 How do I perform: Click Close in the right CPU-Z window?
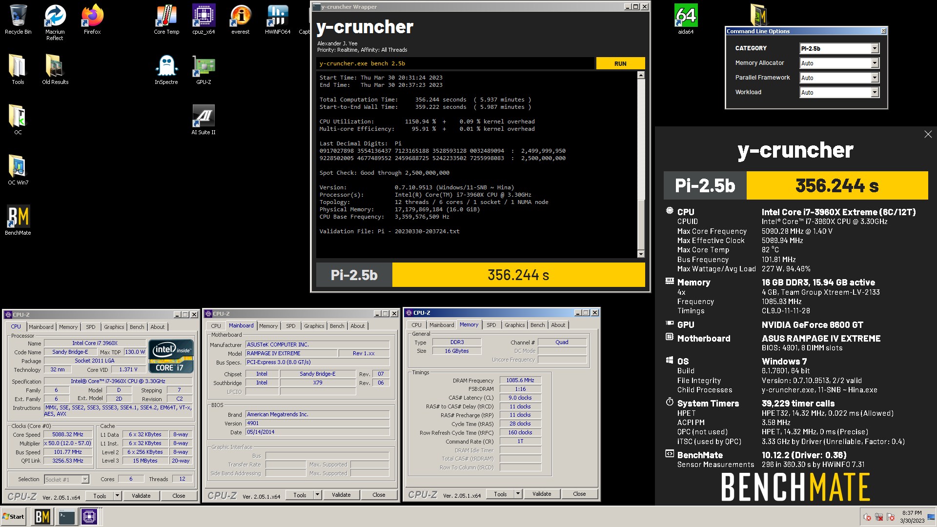579,494
